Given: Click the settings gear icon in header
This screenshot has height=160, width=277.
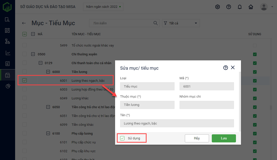Looking at the screenshot, I should click(218, 7).
